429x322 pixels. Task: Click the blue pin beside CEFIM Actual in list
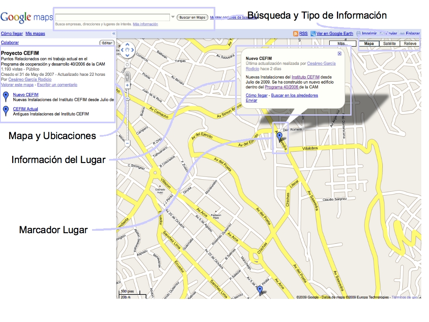(6, 111)
